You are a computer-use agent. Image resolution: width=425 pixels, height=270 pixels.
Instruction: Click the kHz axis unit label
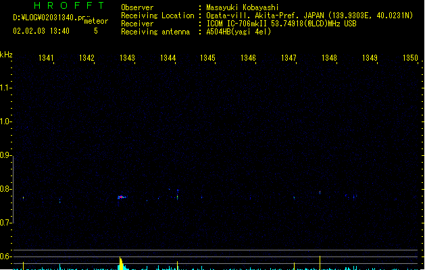pos(6,55)
